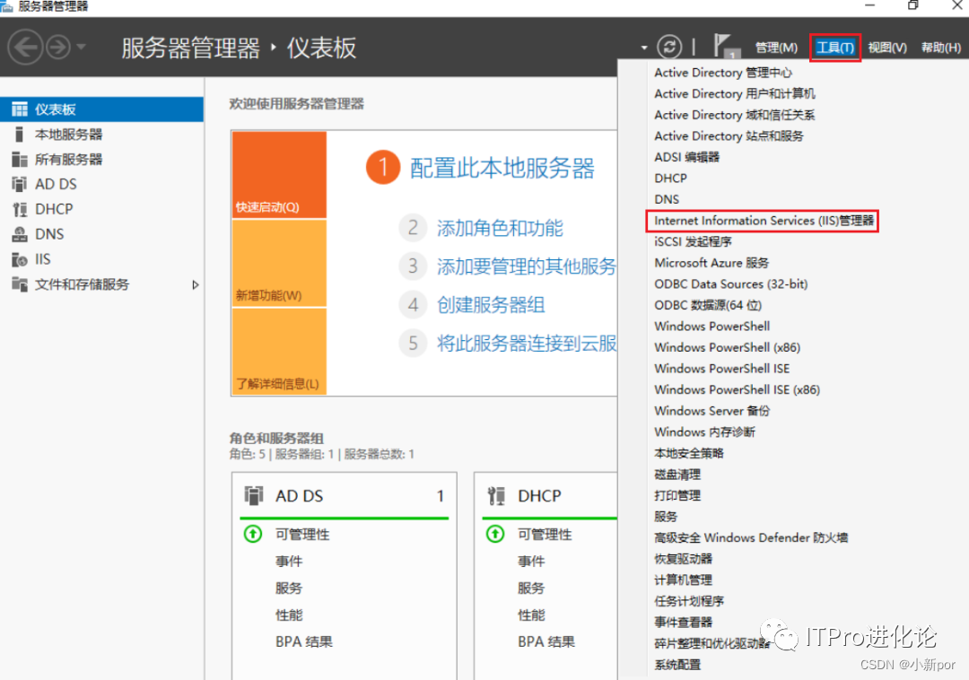969x680 pixels.
Task: Click 了解详细信息(L) tile
Action: [x=279, y=351]
